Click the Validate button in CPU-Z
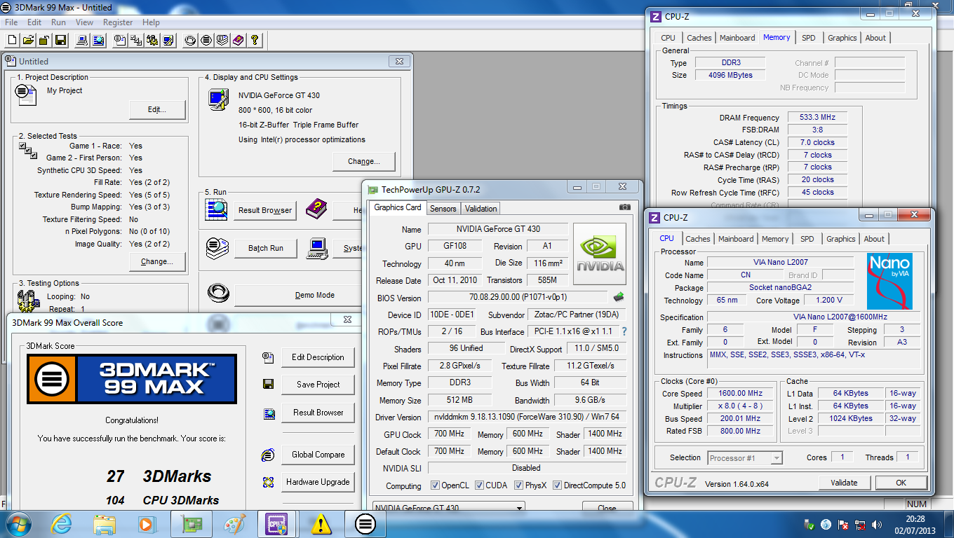Screen dimensions: 954x538 (x=844, y=483)
